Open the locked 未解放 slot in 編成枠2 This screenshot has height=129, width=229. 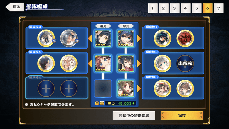pyautogui.click(x=185, y=63)
